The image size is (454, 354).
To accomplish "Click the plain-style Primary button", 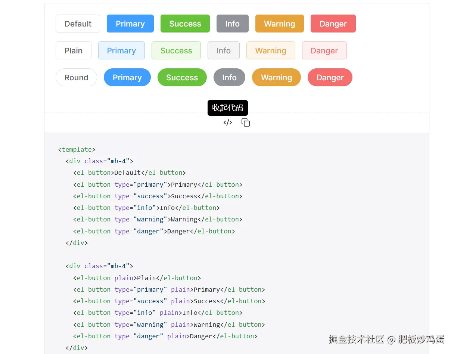I will [x=121, y=50].
